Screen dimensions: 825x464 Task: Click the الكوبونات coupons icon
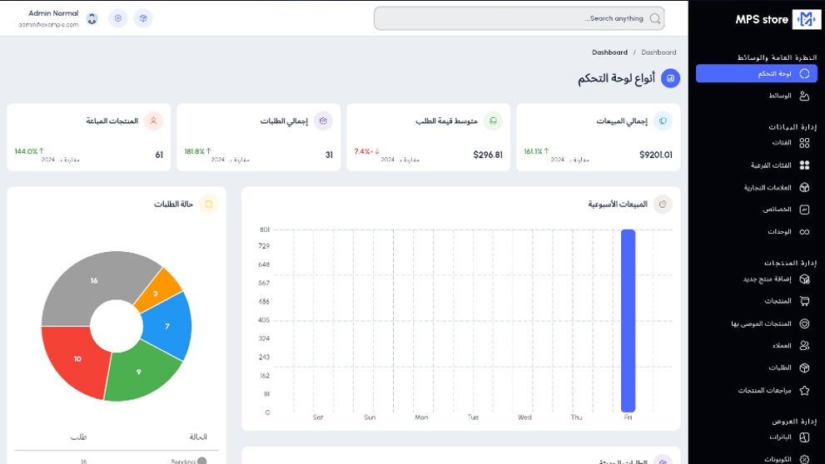click(x=804, y=459)
